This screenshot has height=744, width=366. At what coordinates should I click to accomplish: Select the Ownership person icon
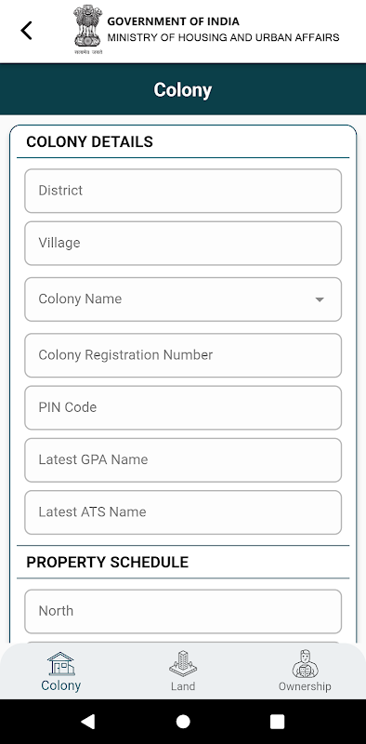(305, 664)
